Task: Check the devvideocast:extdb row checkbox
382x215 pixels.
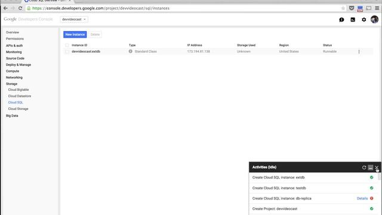Action: click(x=67, y=51)
